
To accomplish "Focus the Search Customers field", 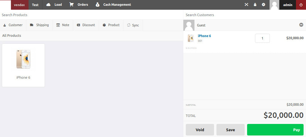I will (245, 15).
